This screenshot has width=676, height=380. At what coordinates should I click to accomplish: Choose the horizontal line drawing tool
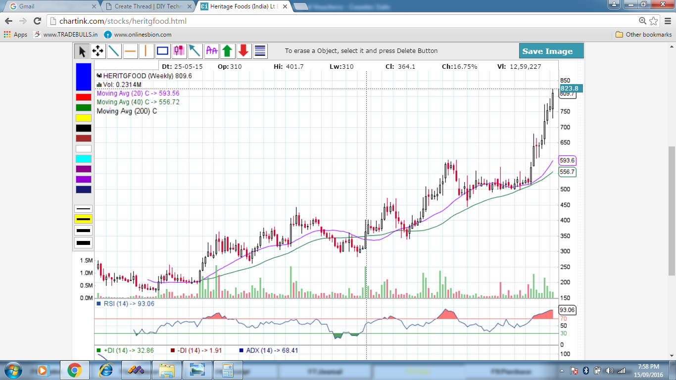(130, 50)
